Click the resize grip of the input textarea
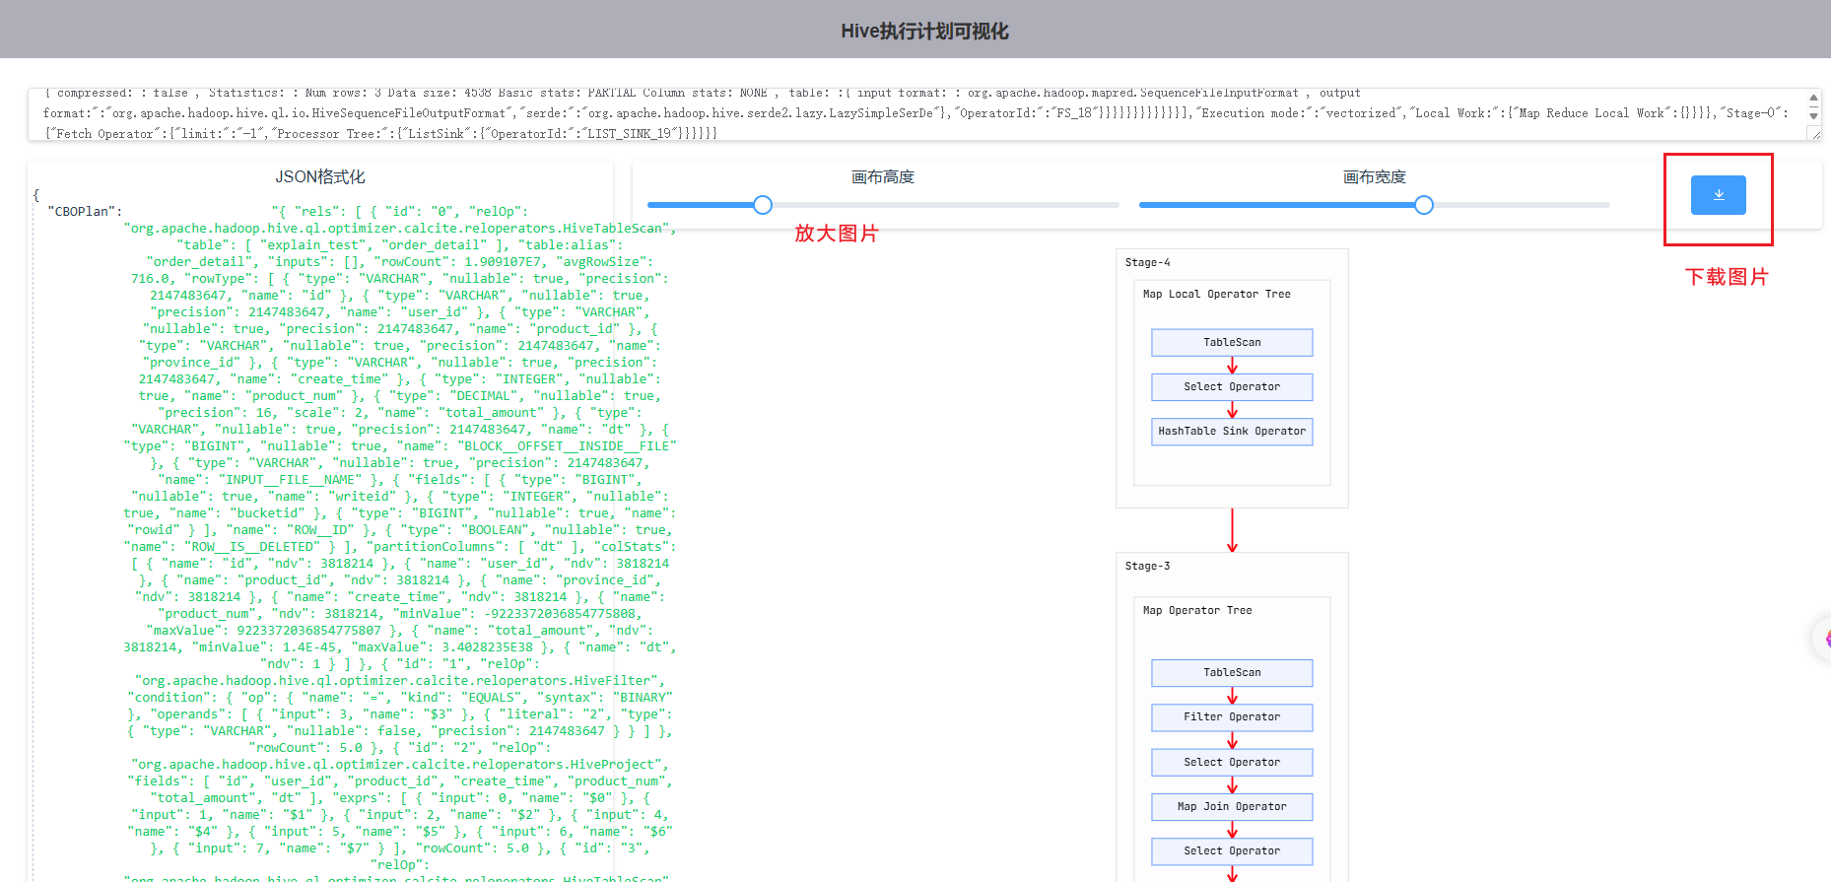 pyautogui.click(x=1814, y=134)
